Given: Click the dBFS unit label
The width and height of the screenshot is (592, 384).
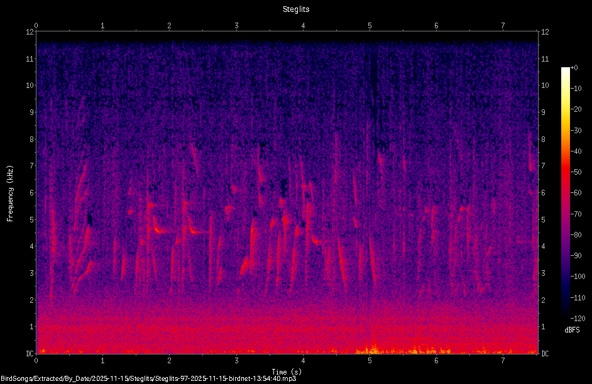Looking at the screenshot, I should [x=572, y=330].
